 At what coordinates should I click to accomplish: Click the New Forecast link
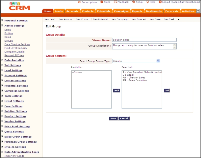(x=139, y=19)
